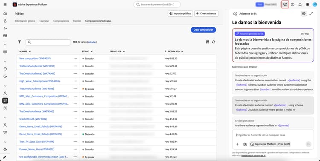The width and height of the screenshot is (320, 161).
Task: Open the more options for Purwar_Name_Users row
Action: (75, 149)
